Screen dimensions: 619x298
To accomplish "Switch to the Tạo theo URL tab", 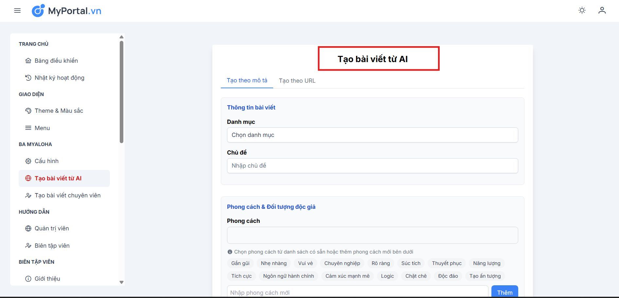I will [x=297, y=81].
